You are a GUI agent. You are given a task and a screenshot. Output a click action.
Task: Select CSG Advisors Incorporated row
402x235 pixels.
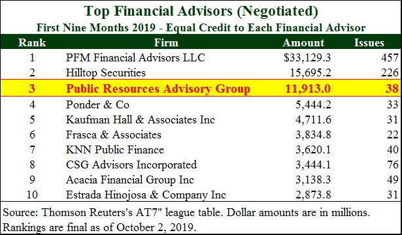[201, 165]
